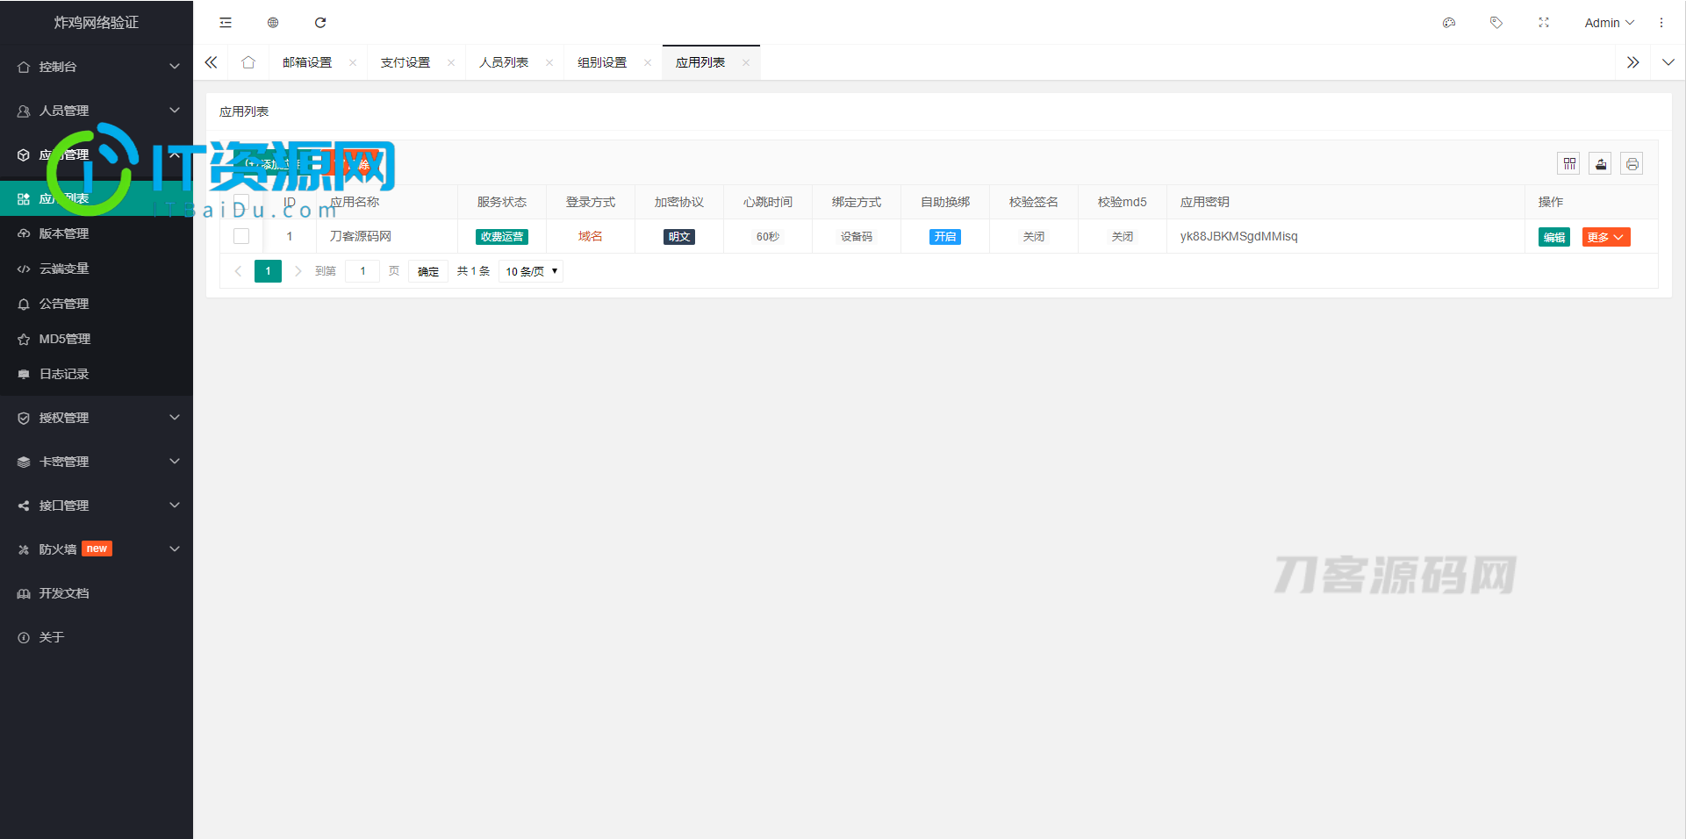
Task: Expand the 控制台 sidebar menu
Action: [x=97, y=67]
